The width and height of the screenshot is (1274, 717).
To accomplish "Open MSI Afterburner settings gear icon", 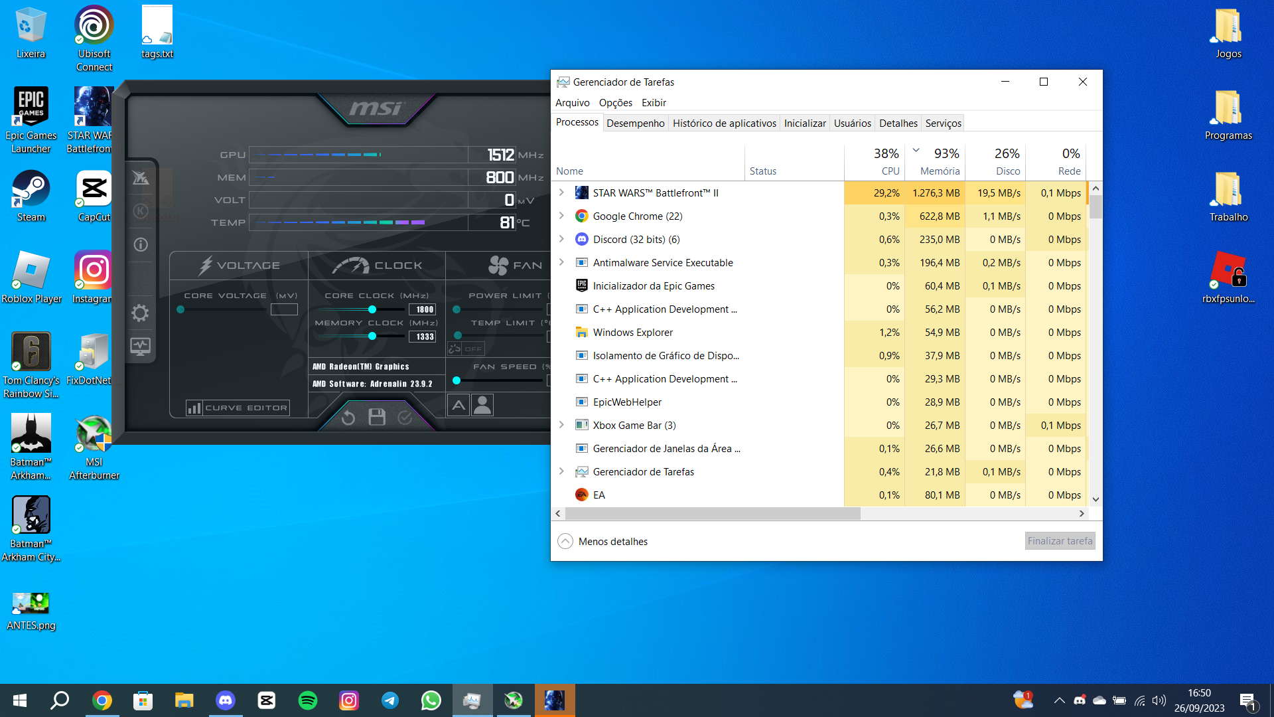I will [140, 313].
